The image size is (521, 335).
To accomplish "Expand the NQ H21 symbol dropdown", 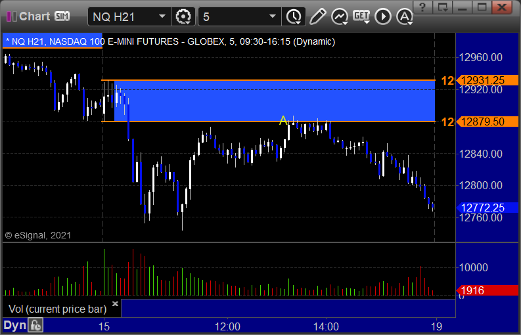I will 162,16.
